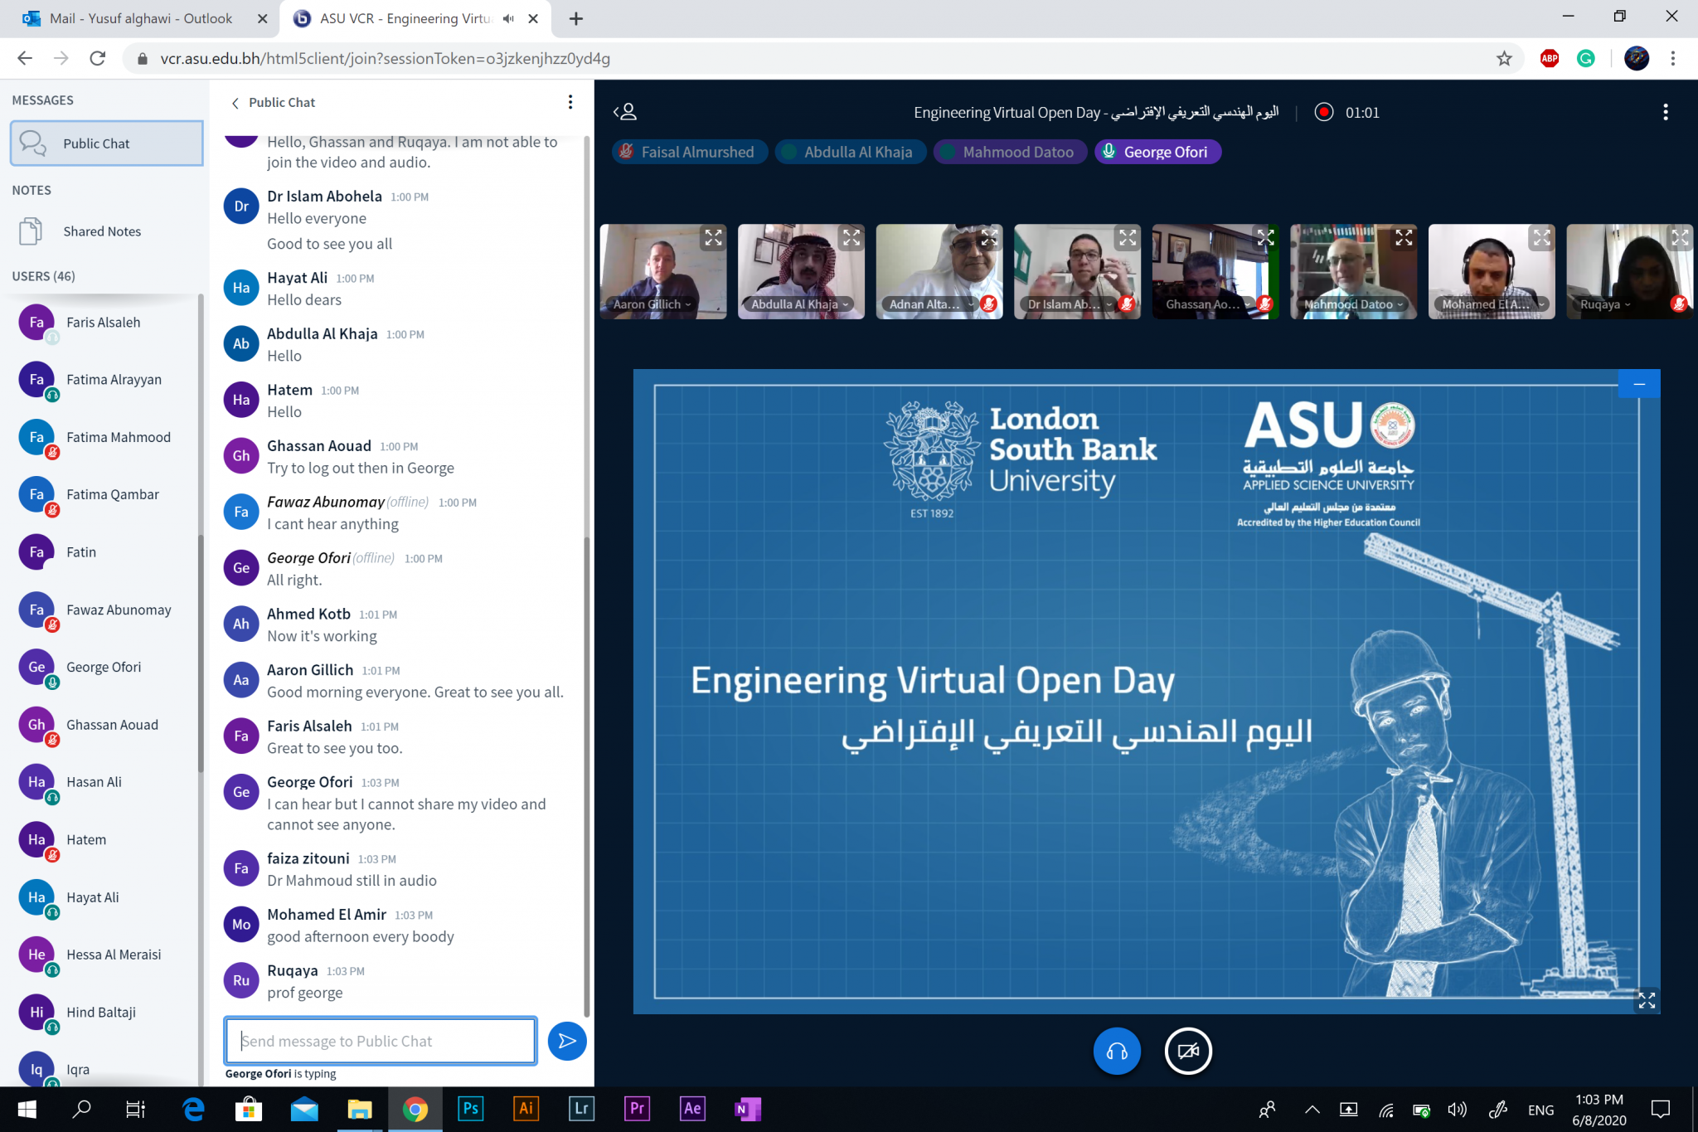Expand Mahmood Datoo's webcam to fullscreen
1698x1132 pixels.
(x=1404, y=238)
